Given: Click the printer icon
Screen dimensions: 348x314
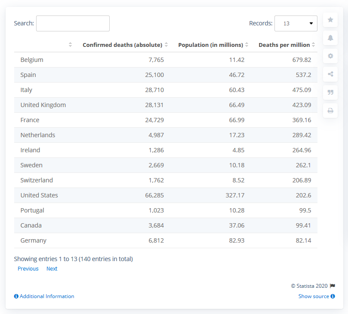Looking at the screenshot, I should click(x=330, y=111).
